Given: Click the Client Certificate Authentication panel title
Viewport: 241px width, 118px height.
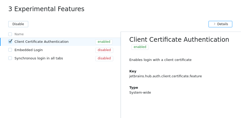Looking at the screenshot, I should 179,40.
